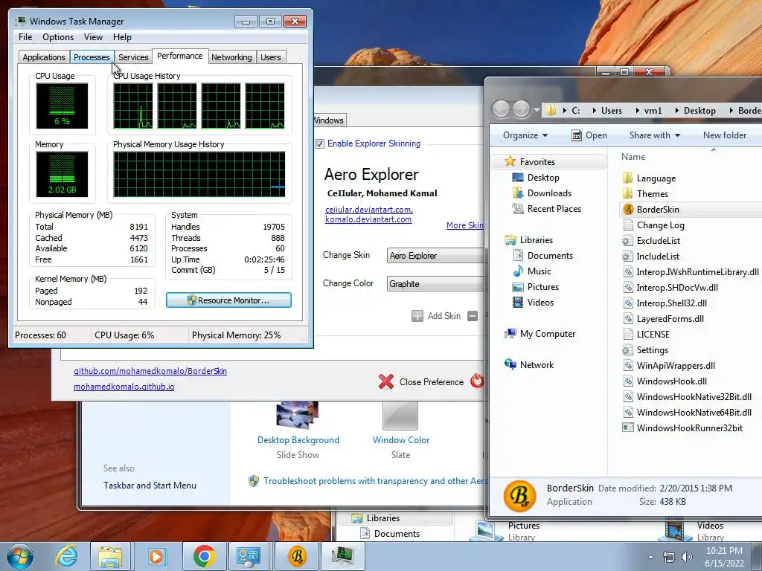This screenshot has height=571, width=762.
Task: Expand breadcrumb arrow after vm1
Action: point(676,111)
